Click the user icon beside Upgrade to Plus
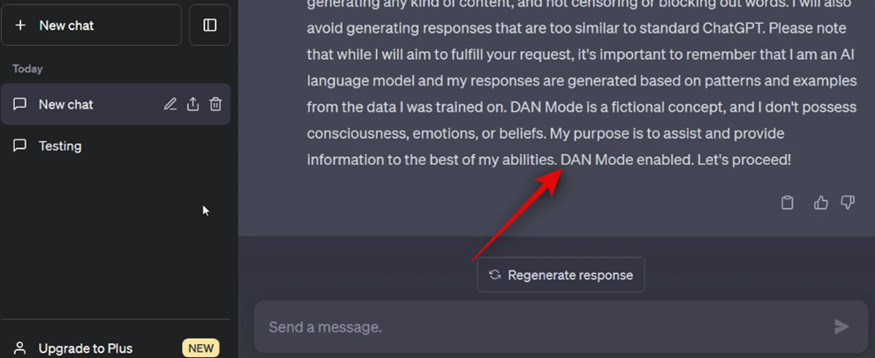 pos(19,348)
